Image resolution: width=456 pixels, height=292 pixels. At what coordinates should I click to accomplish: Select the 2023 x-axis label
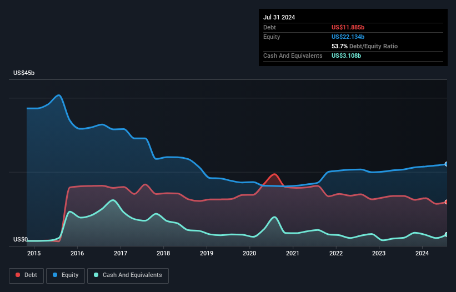click(x=379, y=253)
